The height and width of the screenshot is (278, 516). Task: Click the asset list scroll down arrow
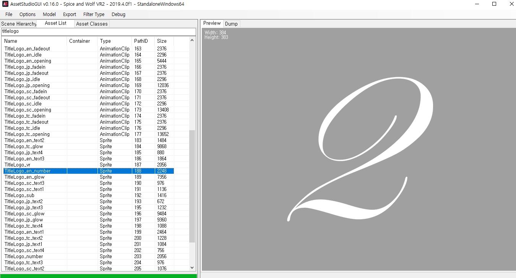tap(192, 268)
